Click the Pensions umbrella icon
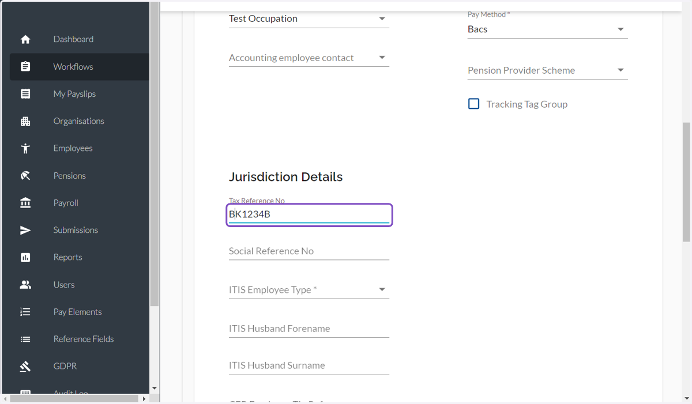 click(25, 175)
